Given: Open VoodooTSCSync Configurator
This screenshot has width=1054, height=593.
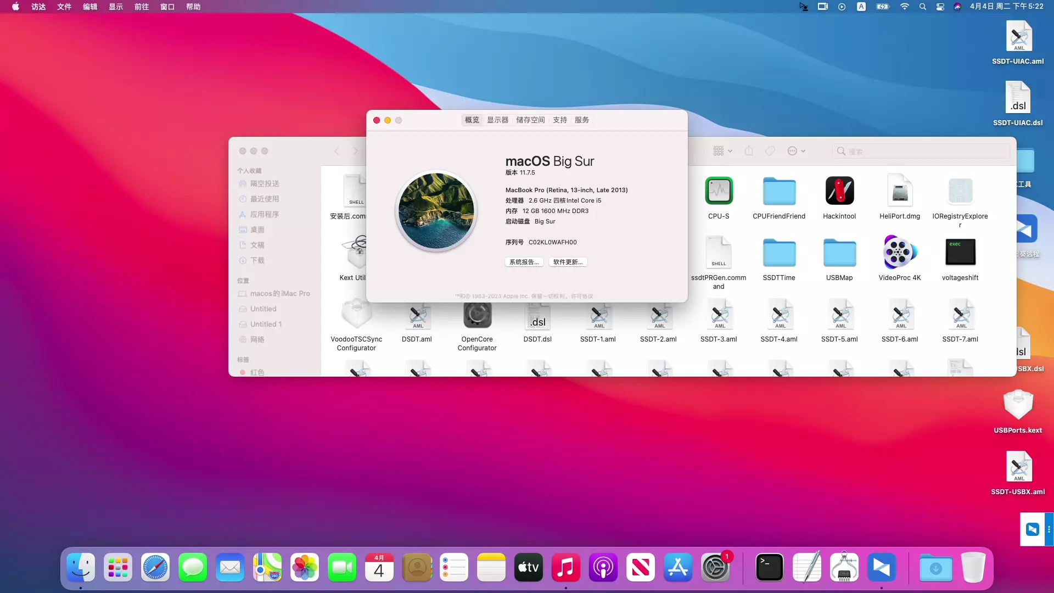Looking at the screenshot, I should coord(355,316).
